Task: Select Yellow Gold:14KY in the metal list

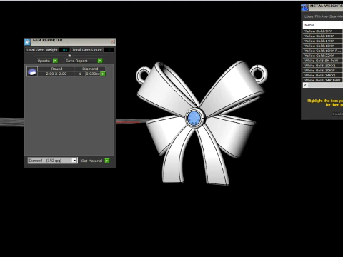Action: (x=323, y=41)
